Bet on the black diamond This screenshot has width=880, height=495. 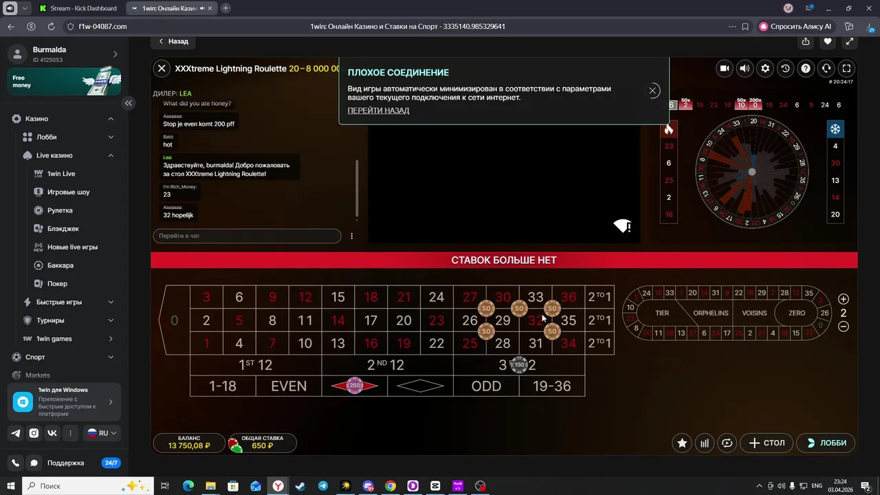420,386
